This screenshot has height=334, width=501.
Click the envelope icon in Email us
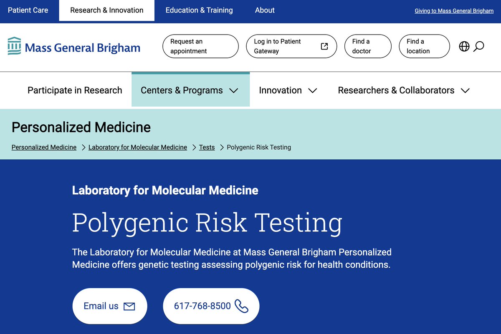click(x=129, y=306)
